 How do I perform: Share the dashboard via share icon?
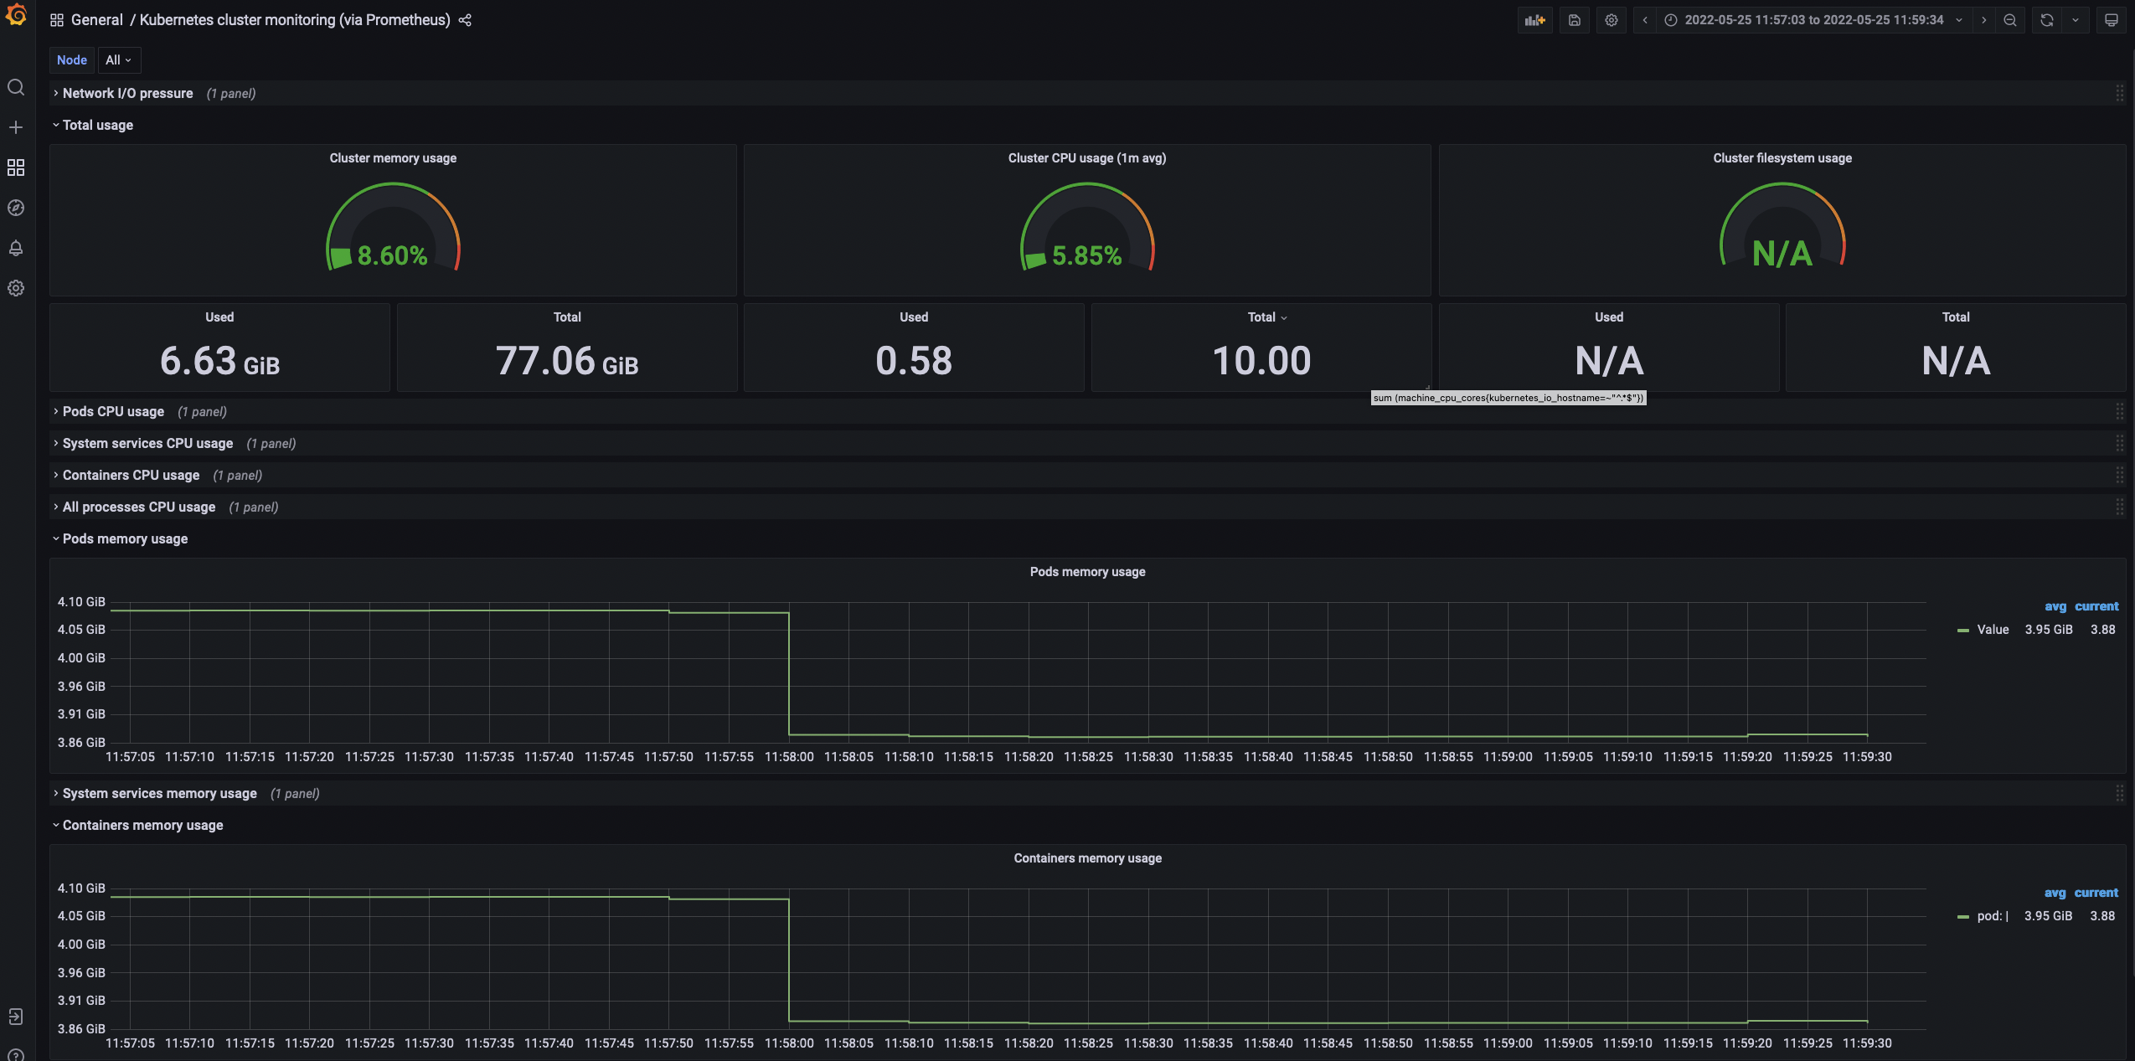point(465,20)
